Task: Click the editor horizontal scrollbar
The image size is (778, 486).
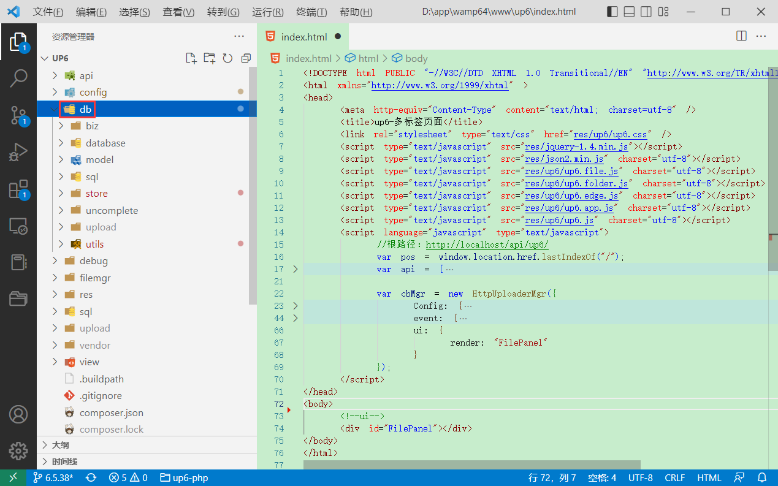Action: click(x=472, y=465)
